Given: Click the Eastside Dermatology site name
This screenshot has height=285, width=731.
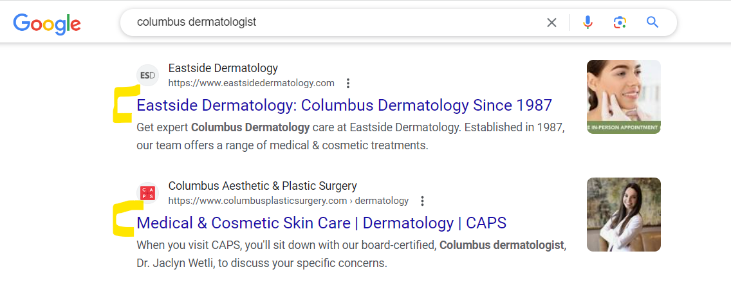Looking at the screenshot, I should (223, 68).
